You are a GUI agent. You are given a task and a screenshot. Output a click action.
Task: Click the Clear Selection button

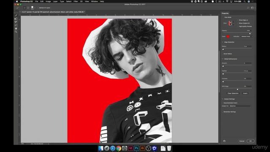(233, 93)
